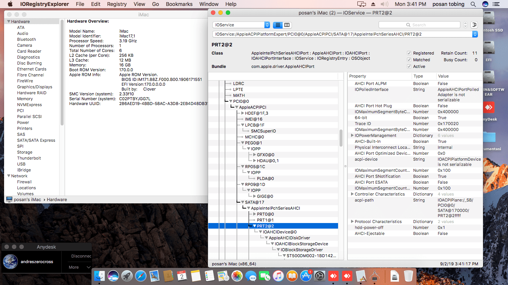Collapse Hardware section in iMac window
The image size is (508, 285).
(x=9, y=22)
